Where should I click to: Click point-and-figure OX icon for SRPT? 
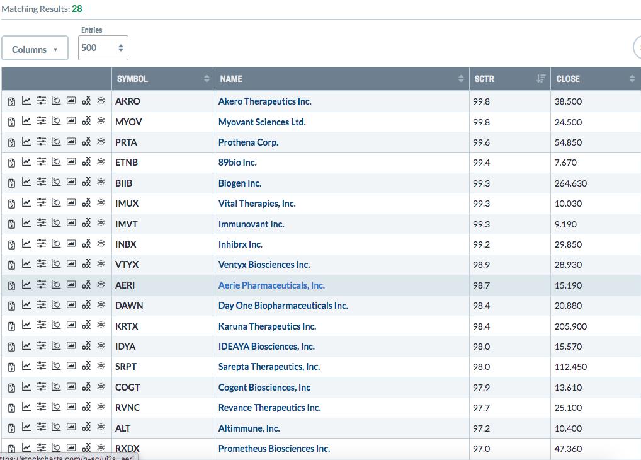(86, 367)
